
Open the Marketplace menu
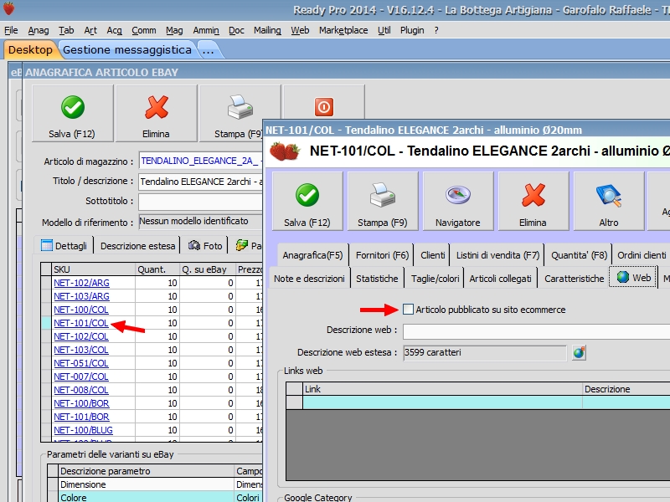[343, 30]
